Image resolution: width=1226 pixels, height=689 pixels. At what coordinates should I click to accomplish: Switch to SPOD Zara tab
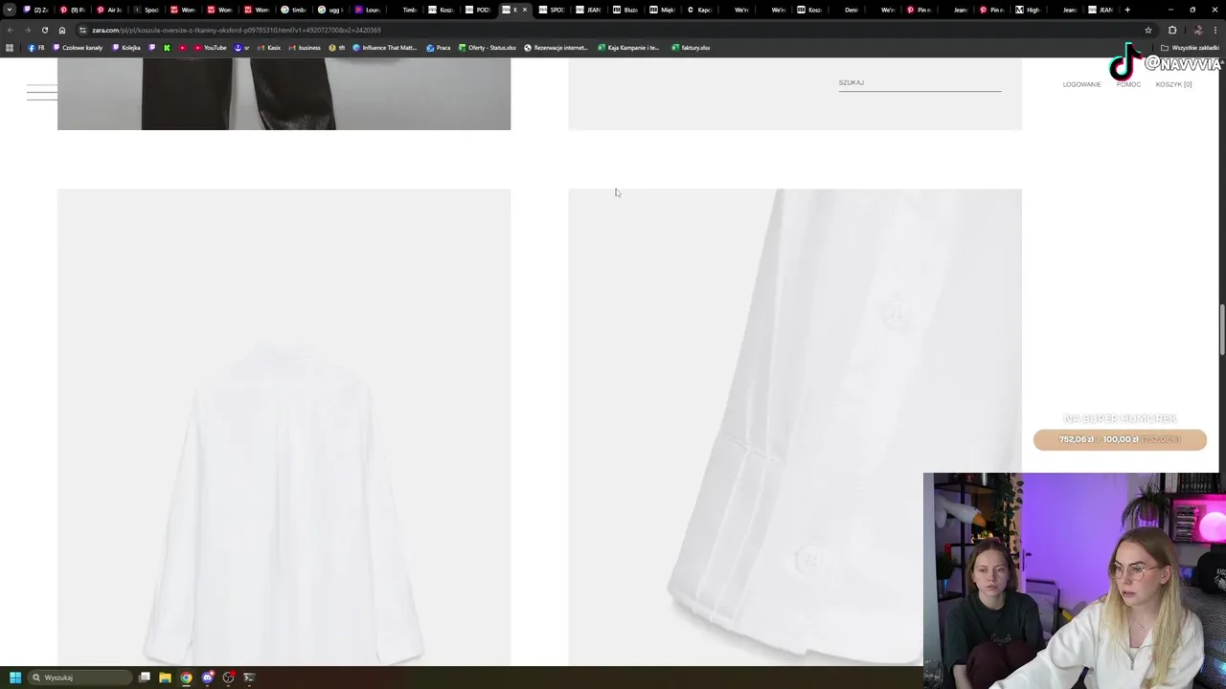point(552,10)
